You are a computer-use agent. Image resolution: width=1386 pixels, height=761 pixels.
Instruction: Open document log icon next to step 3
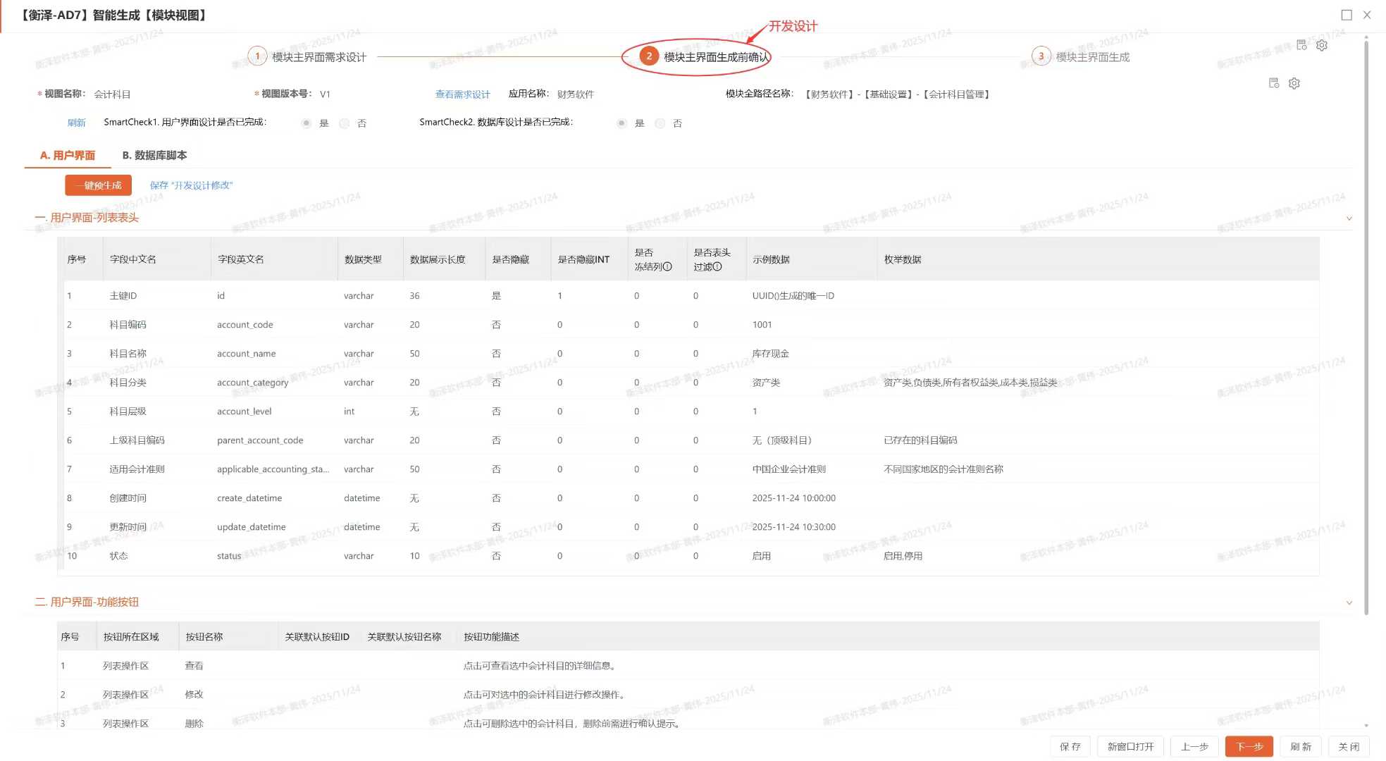1301,45
